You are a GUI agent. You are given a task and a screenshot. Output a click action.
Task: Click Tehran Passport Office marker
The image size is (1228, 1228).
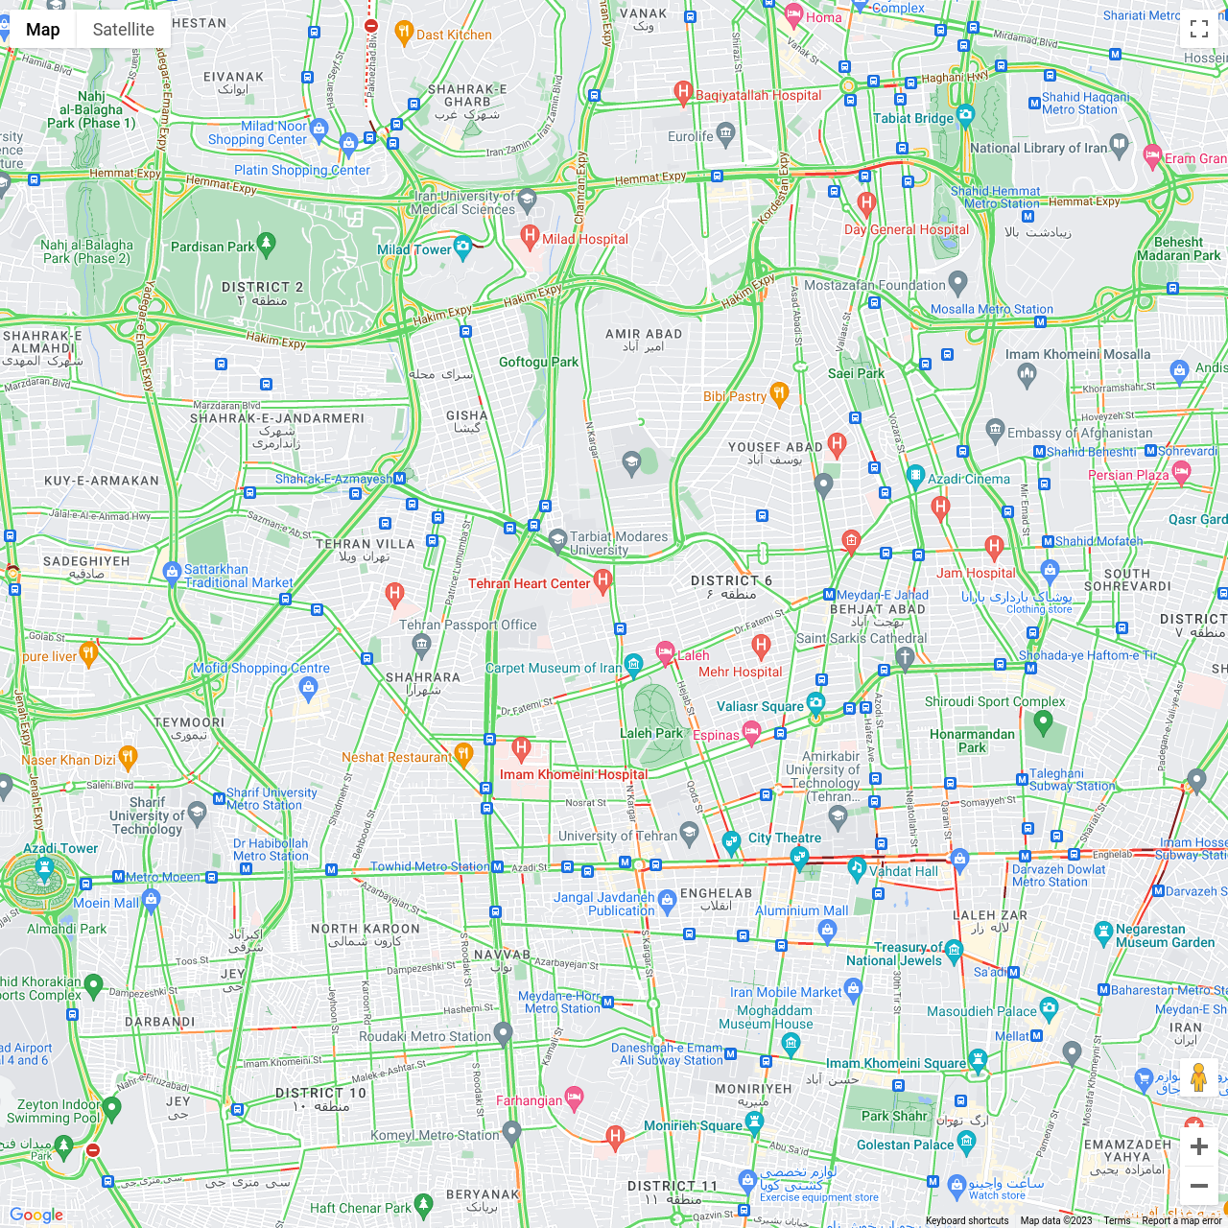tap(421, 645)
